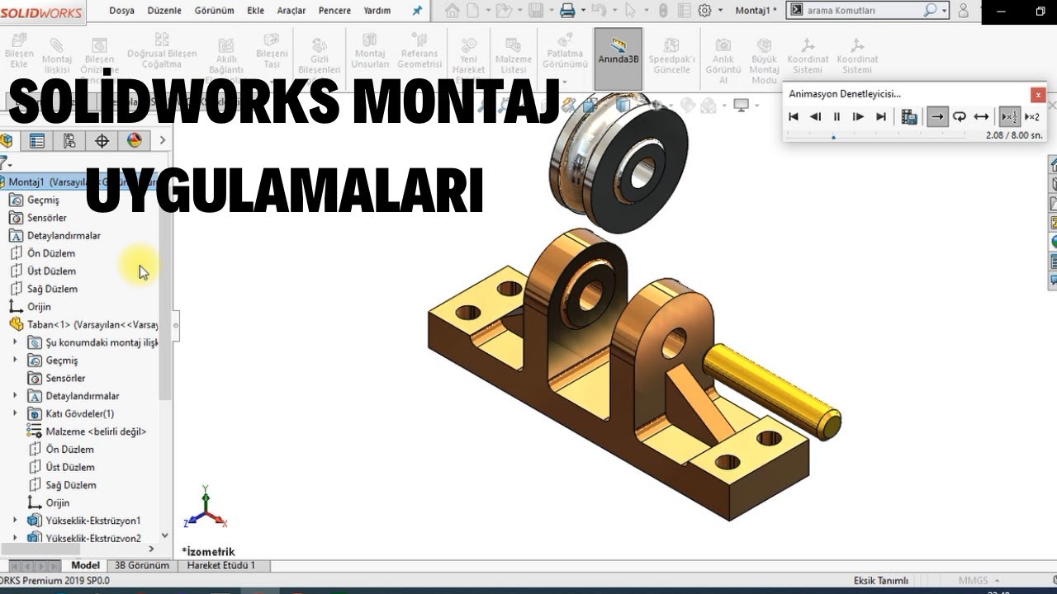
Task: Expand more manager tabs with chevron arrow
Action: coord(163,141)
